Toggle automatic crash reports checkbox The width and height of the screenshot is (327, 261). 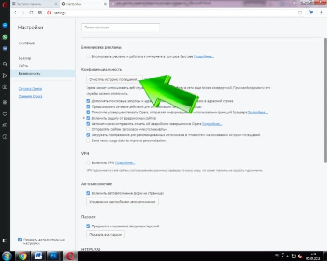click(88, 124)
